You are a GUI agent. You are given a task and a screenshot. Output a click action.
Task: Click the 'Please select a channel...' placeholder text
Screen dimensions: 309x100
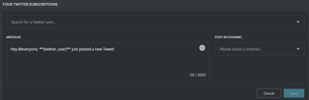[241, 49]
